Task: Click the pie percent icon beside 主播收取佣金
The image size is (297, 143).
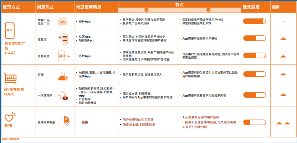Action: click(x=63, y=122)
